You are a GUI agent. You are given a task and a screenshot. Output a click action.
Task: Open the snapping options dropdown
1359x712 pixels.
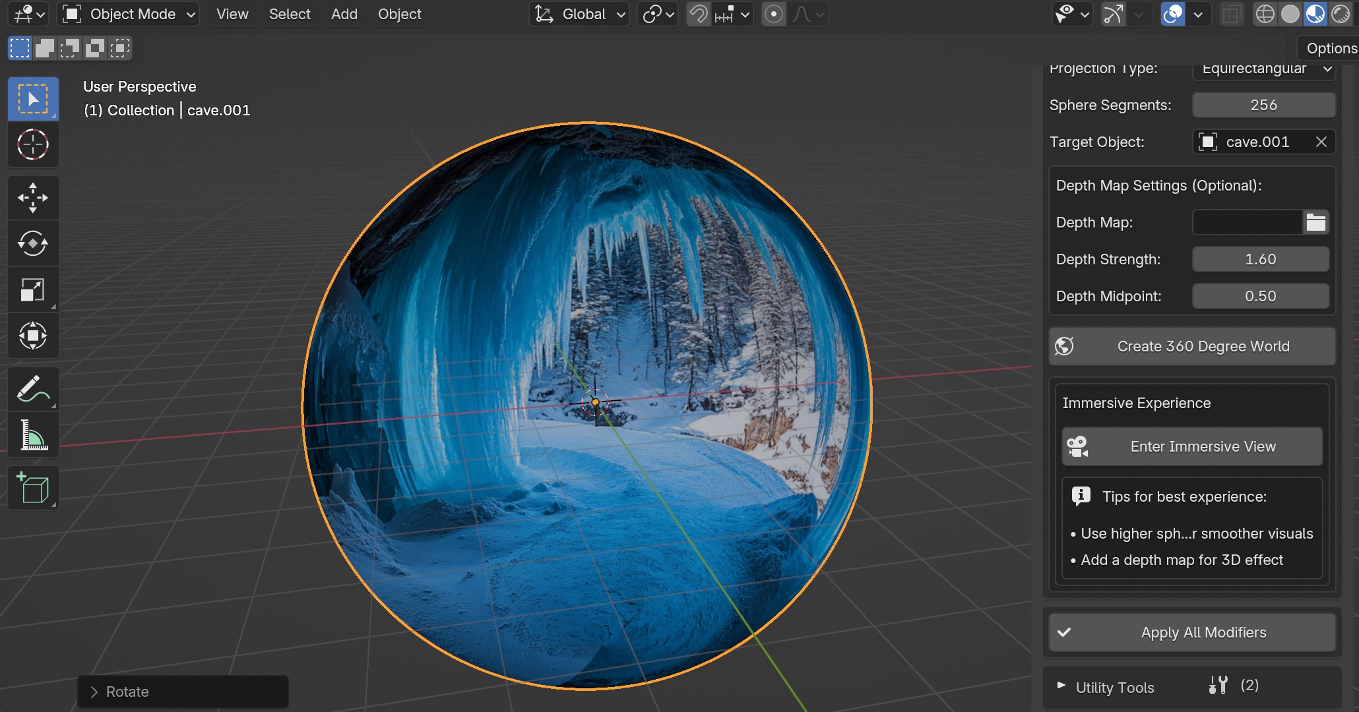point(732,14)
